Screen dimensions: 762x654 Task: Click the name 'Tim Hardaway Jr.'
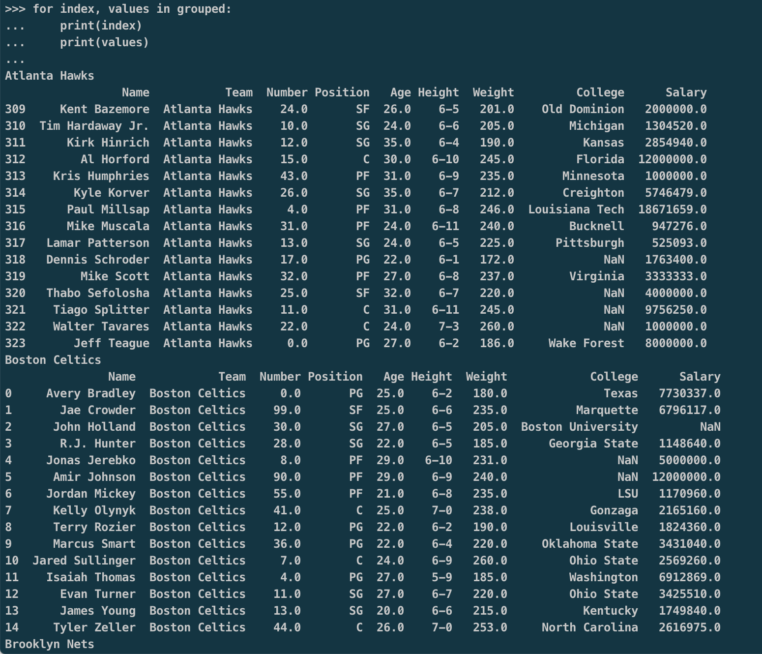(94, 126)
